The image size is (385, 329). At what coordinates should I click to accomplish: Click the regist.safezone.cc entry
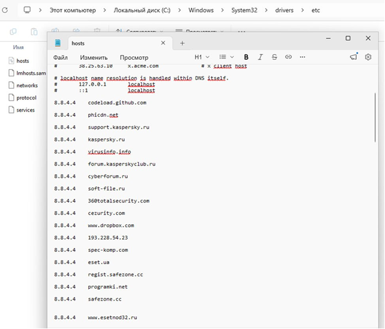(115, 275)
